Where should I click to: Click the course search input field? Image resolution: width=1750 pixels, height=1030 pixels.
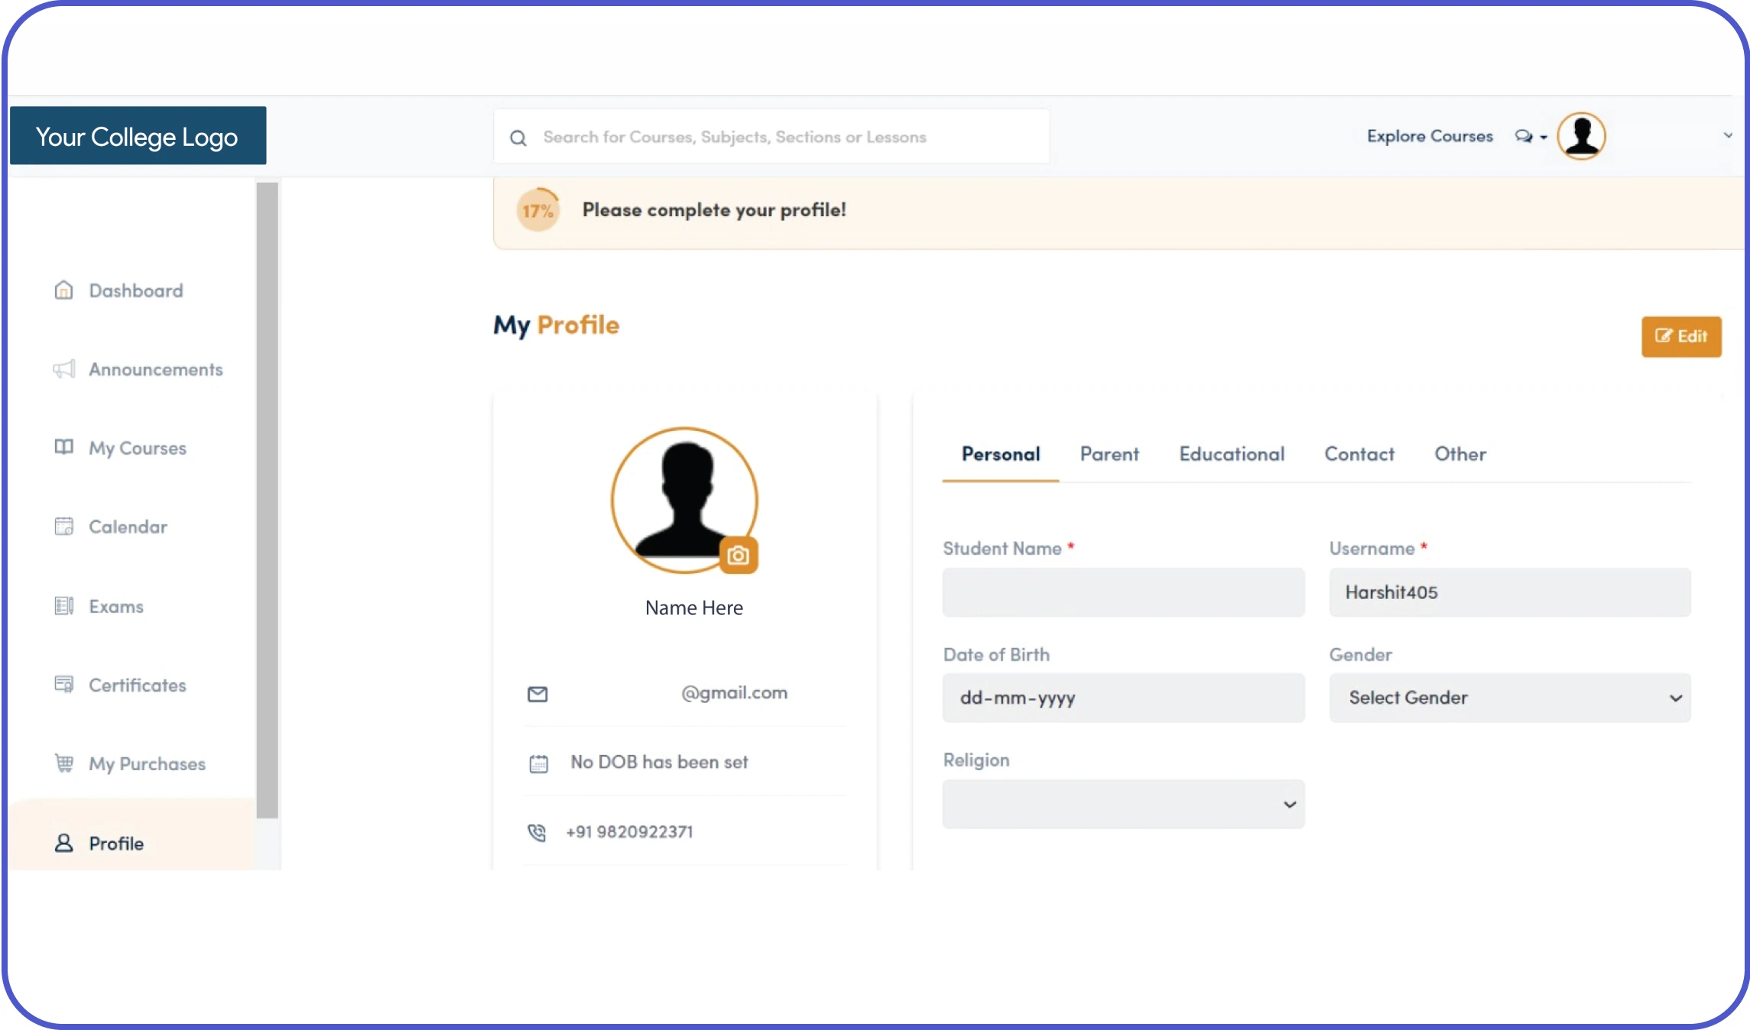click(772, 137)
